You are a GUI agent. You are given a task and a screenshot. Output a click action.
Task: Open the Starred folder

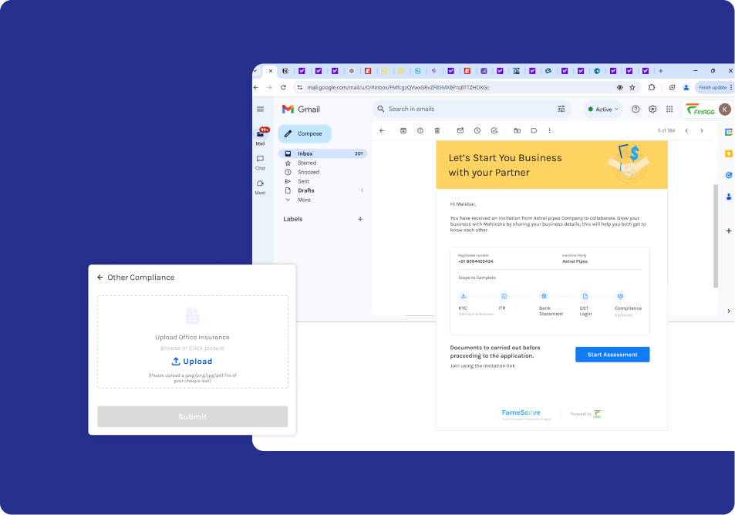[307, 163]
